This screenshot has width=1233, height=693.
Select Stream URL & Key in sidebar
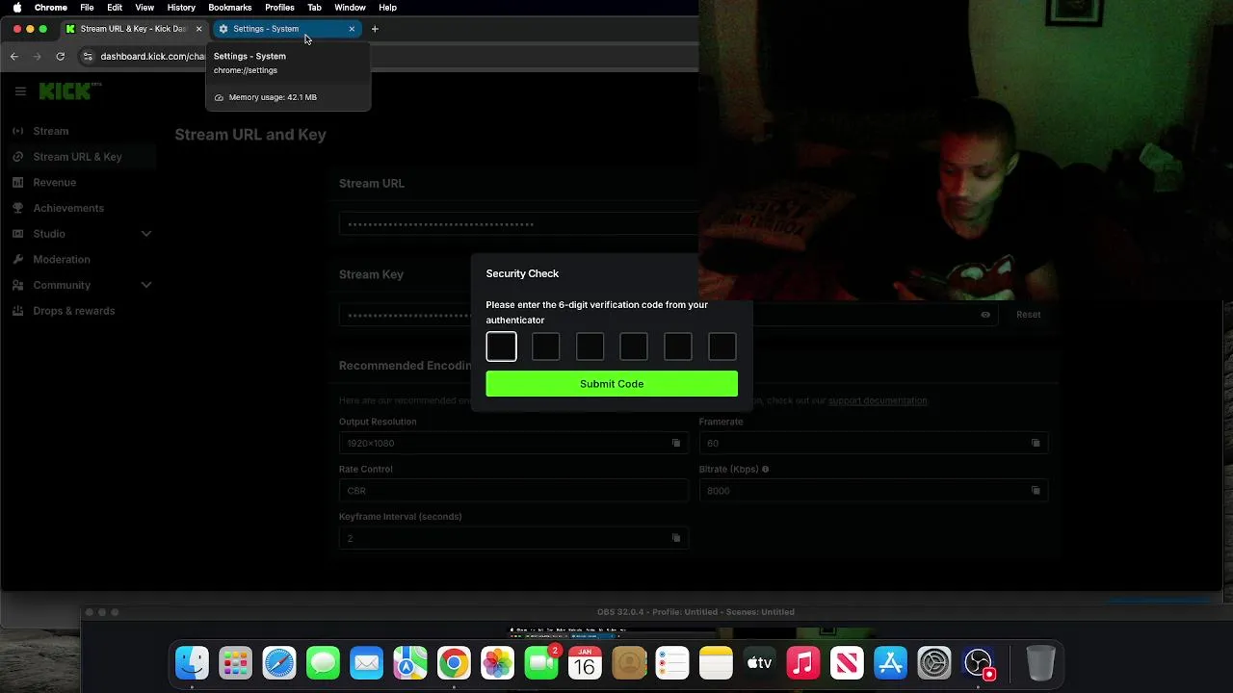(x=80, y=157)
